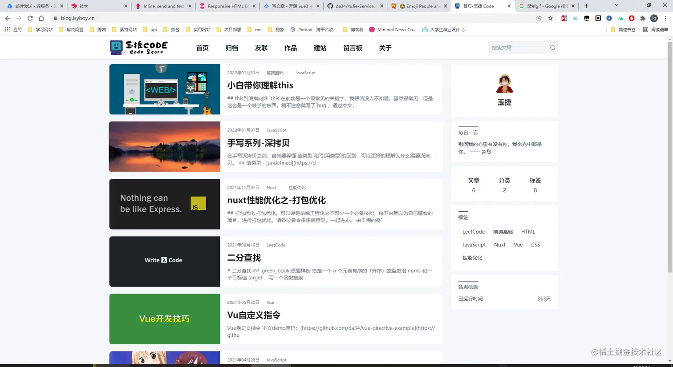The height and width of the screenshot is (367, 673).
Task: Select the 性能优化 tag in sidebar
Action: 472,258
